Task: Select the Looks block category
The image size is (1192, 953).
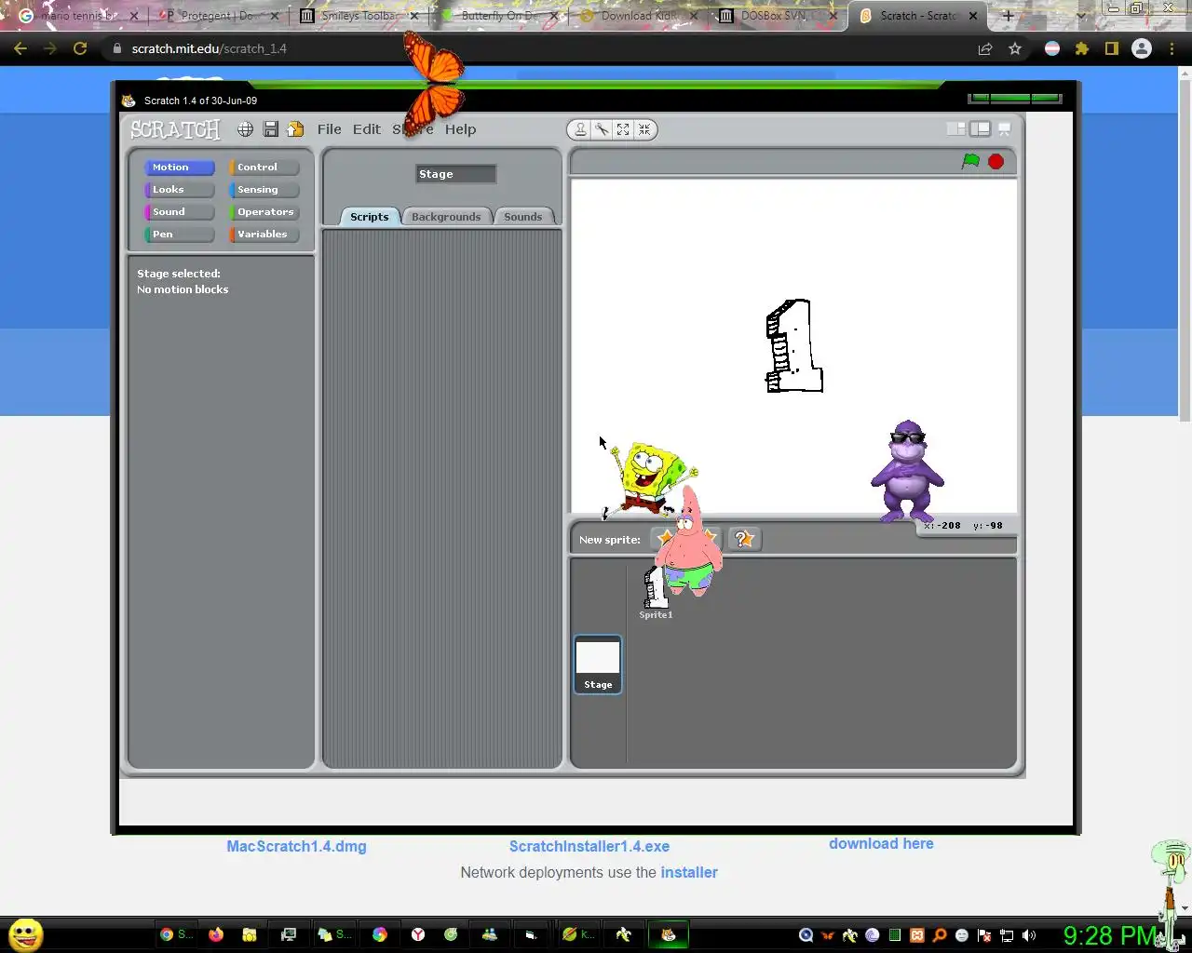Action: (179, 190)
